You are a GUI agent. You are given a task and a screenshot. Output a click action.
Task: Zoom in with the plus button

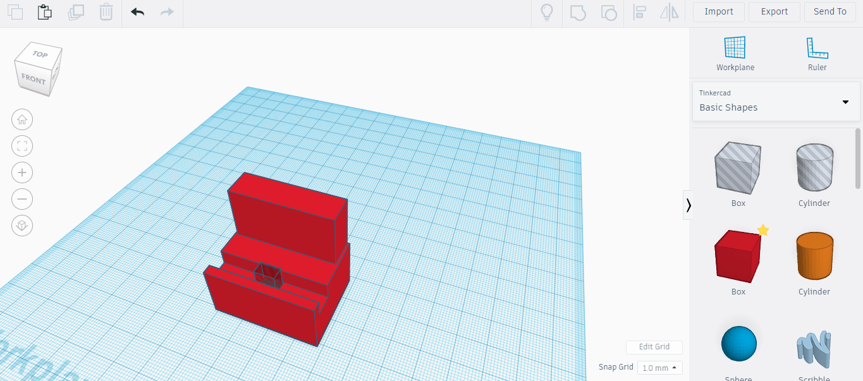[22, 172]
